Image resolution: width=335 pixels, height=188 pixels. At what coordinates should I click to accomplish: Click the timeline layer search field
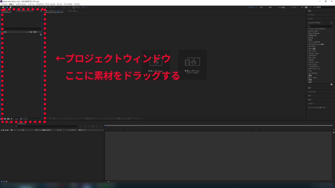tap(46, 126)
